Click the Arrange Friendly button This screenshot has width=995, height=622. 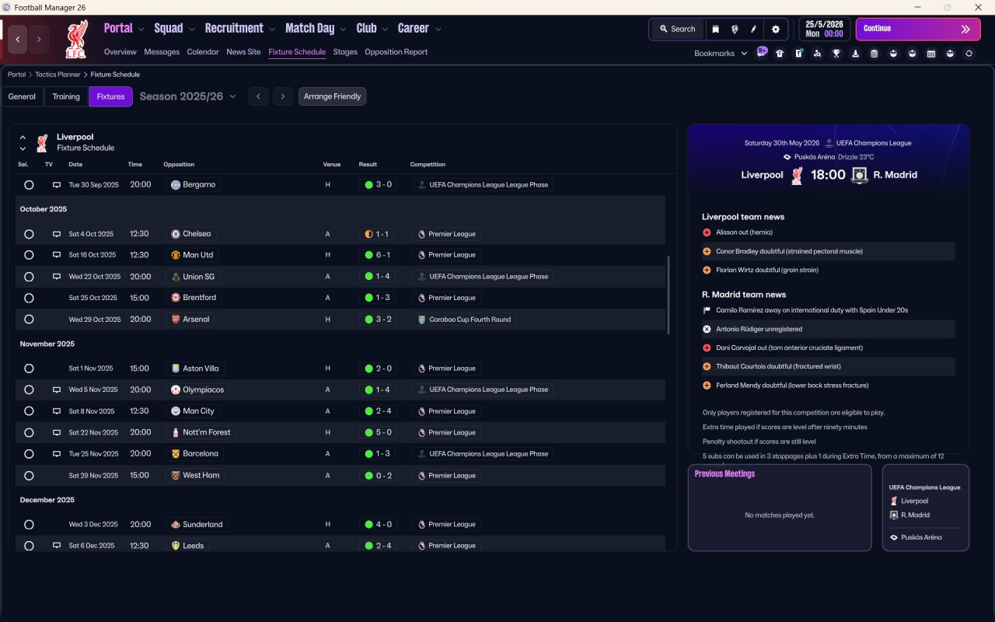pos(332,96)
